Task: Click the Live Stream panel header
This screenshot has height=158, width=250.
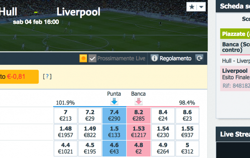Action: tap(233, 134)
